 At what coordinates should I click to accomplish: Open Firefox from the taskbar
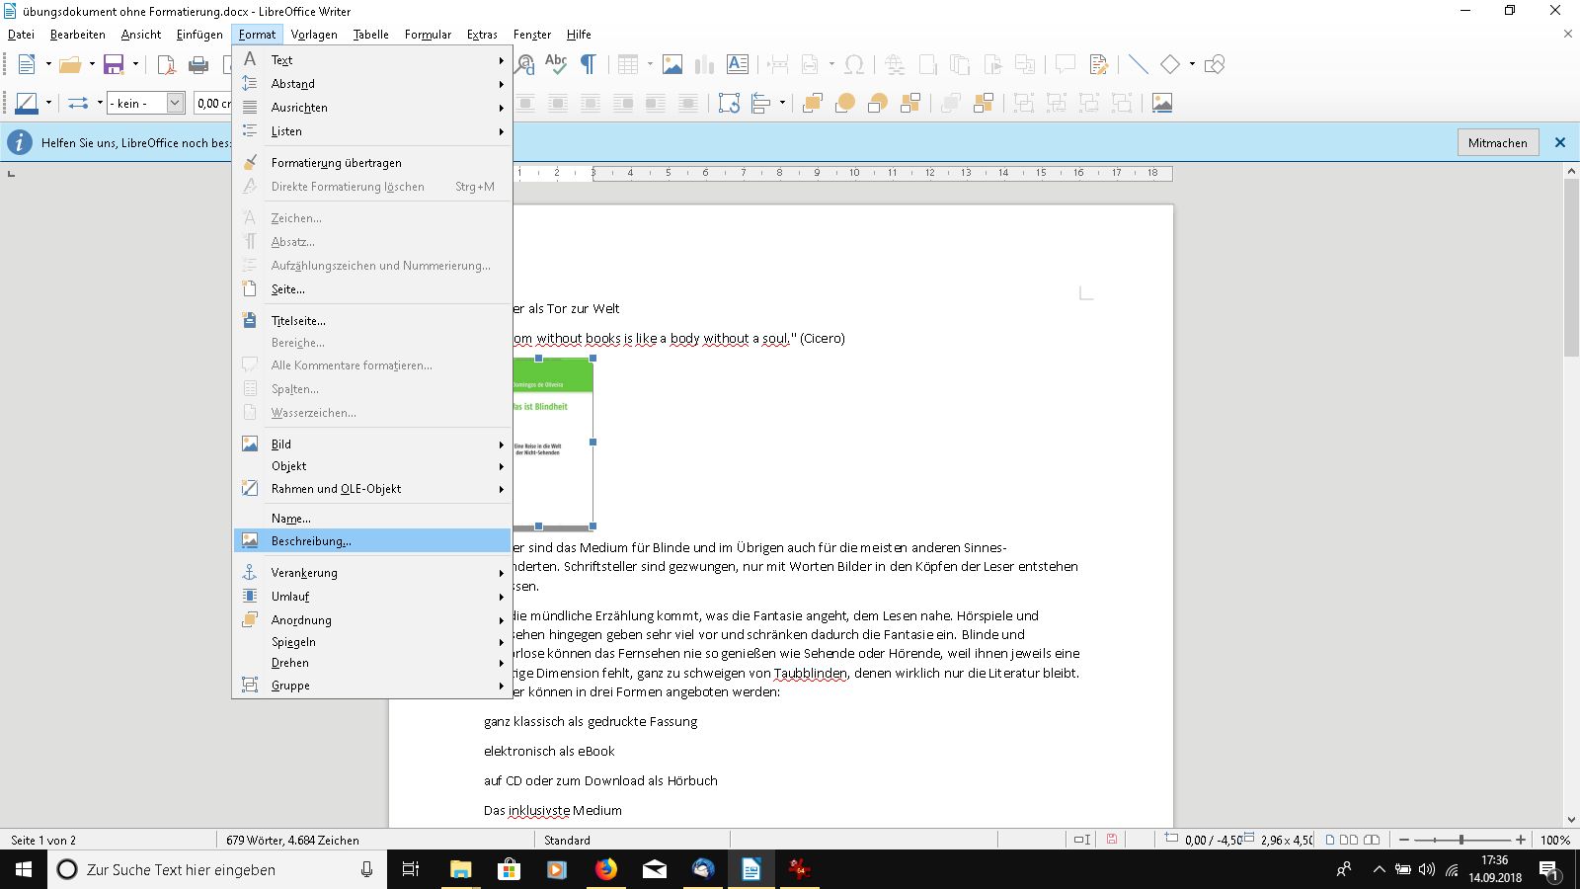coord(605,869)
